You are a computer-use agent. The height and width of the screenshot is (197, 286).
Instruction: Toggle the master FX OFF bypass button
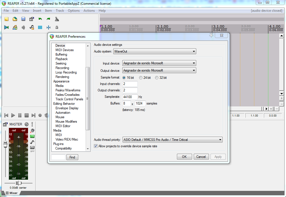pyautogui.click(x=32, y=151)
